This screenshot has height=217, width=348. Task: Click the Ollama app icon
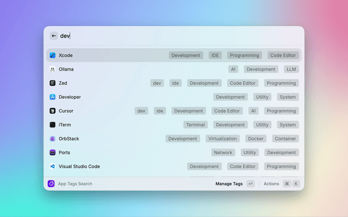click(53, 69)
